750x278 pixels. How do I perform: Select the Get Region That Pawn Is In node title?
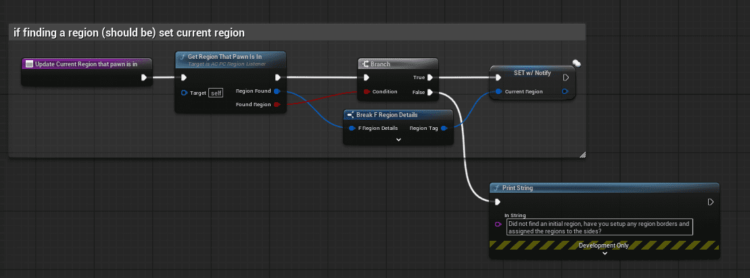[225, 56]
